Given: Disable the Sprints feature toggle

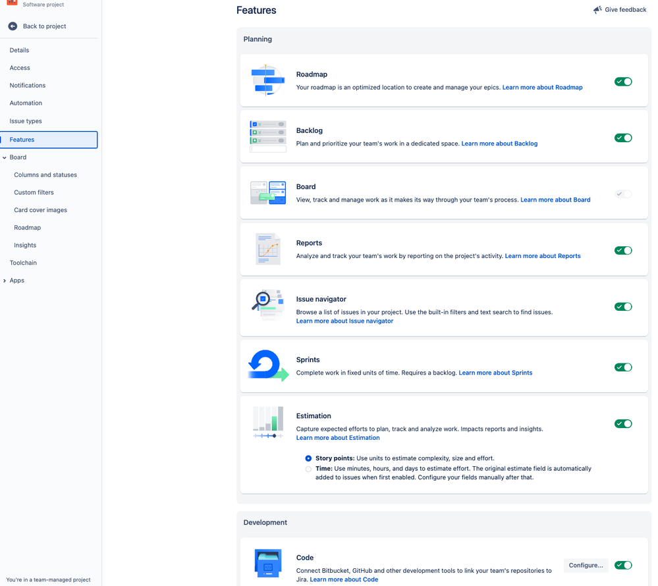Looking at the screenshot, I should pyautogui.click(x=623, y=367).
